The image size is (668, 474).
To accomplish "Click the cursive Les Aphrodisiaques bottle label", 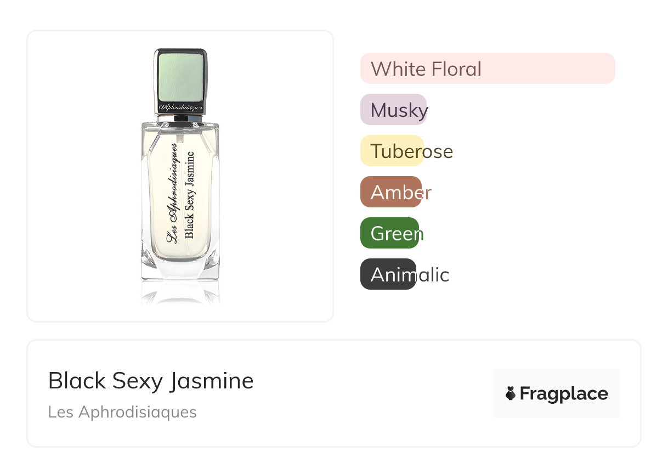I will pos(172,193).
